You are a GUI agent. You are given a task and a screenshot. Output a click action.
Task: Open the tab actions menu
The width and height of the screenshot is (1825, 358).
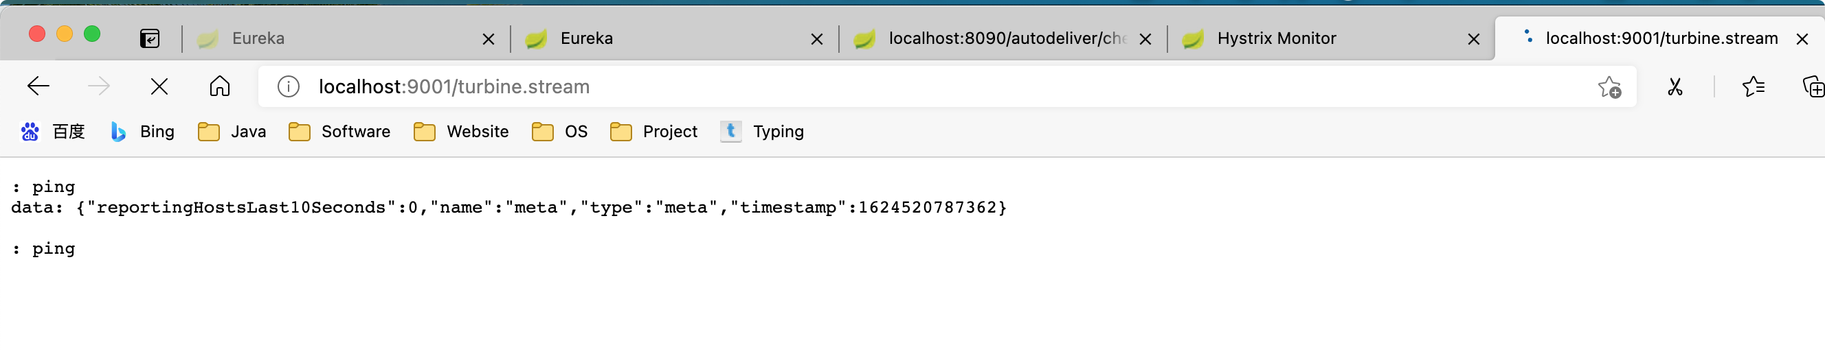click(x=150, y=38)
